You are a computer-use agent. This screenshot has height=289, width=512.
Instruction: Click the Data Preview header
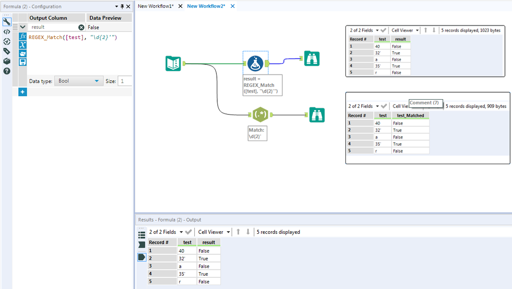[x=109, y=18]
